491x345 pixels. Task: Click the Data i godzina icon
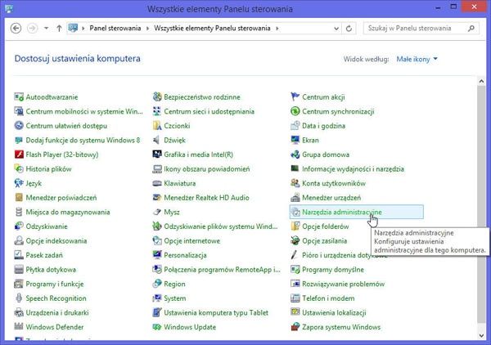click(295, 126)
